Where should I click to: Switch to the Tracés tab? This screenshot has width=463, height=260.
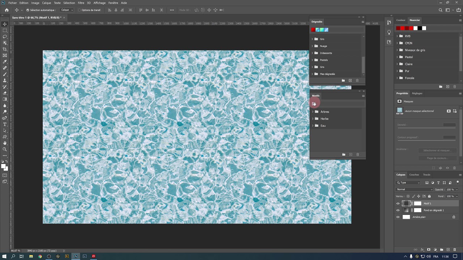coord(427,175)
